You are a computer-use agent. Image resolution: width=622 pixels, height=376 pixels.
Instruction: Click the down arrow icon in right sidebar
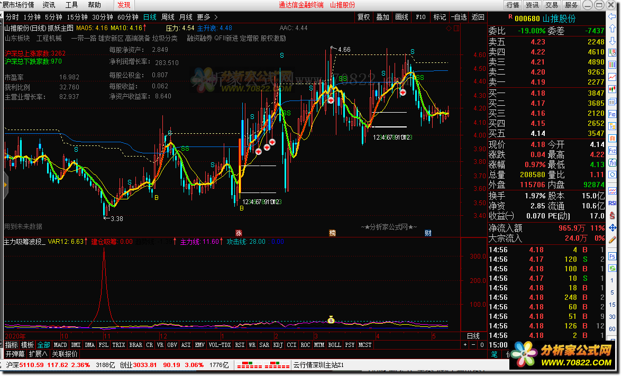click(612, 41)
